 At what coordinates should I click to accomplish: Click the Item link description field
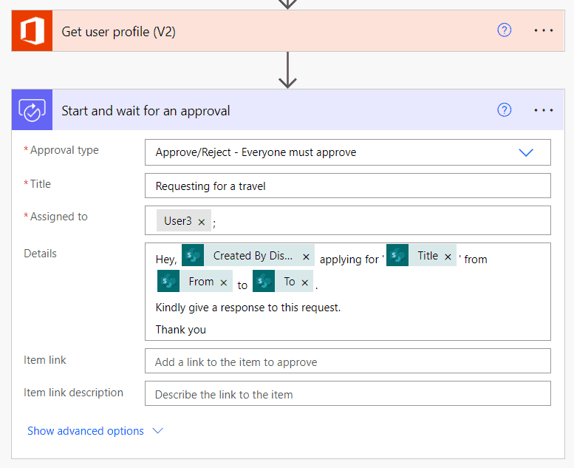click(x=348, y=393)
